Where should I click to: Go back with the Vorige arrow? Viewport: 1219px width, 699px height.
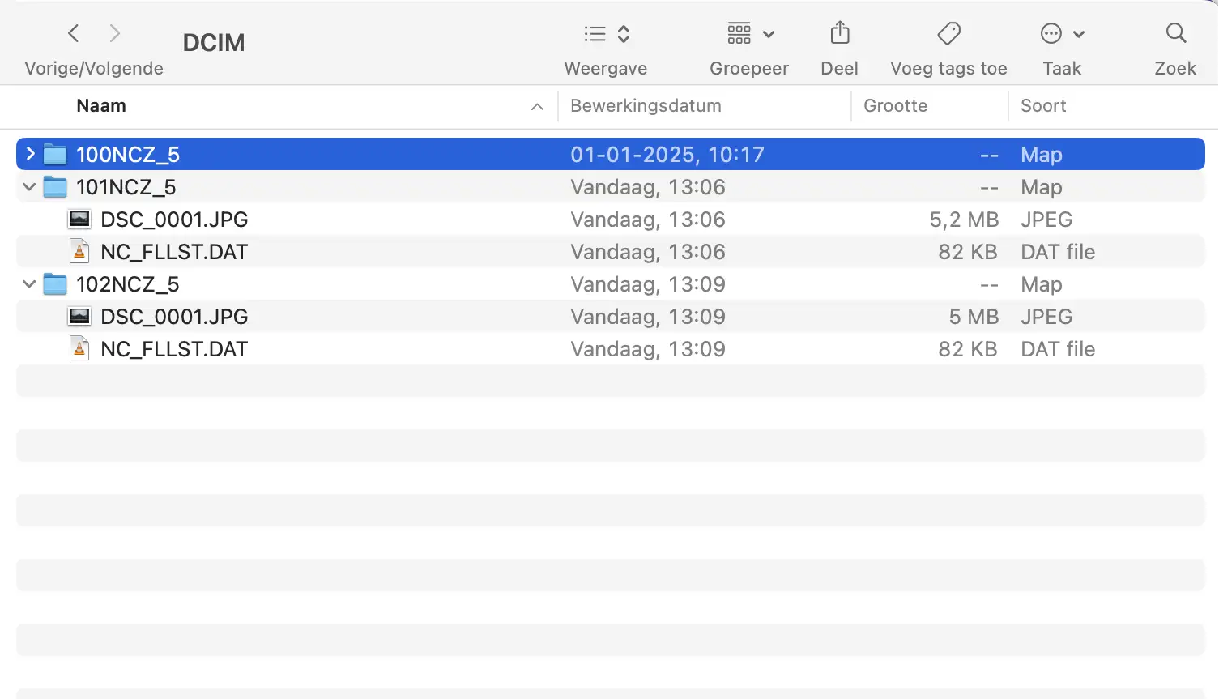click(x=74, y=33)
